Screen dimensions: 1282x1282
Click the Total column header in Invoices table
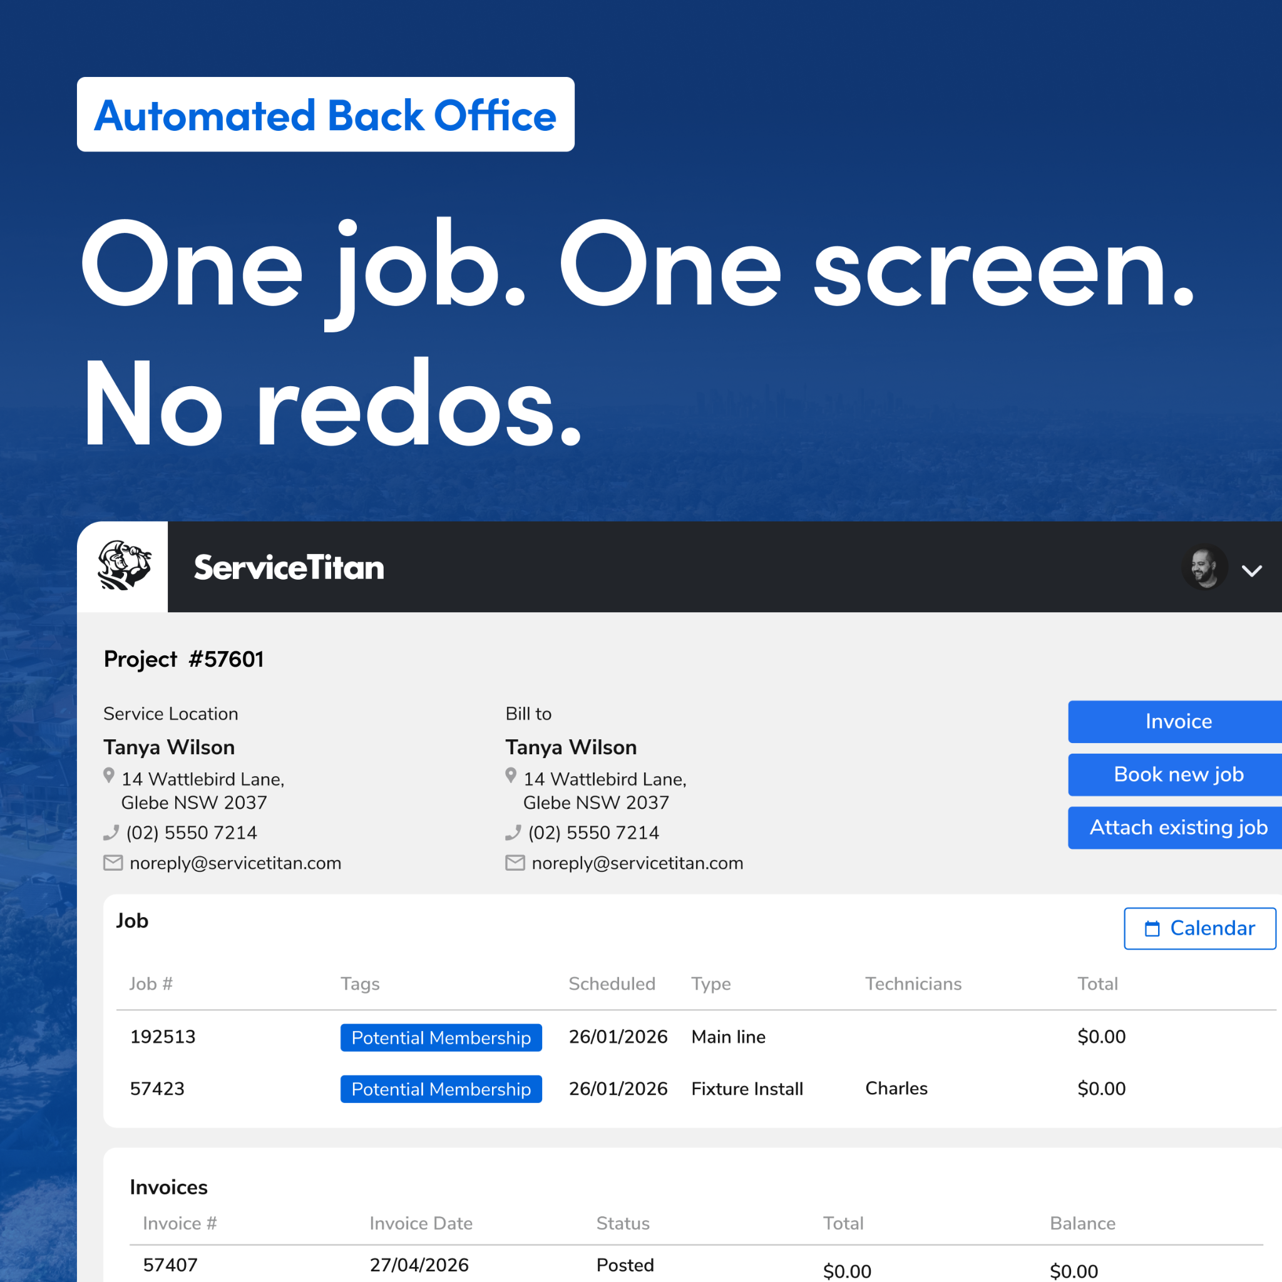pos(843,1223)
